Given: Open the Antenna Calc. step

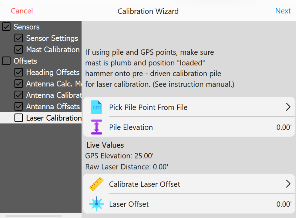Looking at the screenshot, I should tap(54, 84).
